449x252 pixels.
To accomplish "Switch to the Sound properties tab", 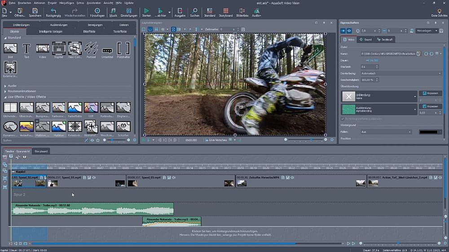I will 365,39.
